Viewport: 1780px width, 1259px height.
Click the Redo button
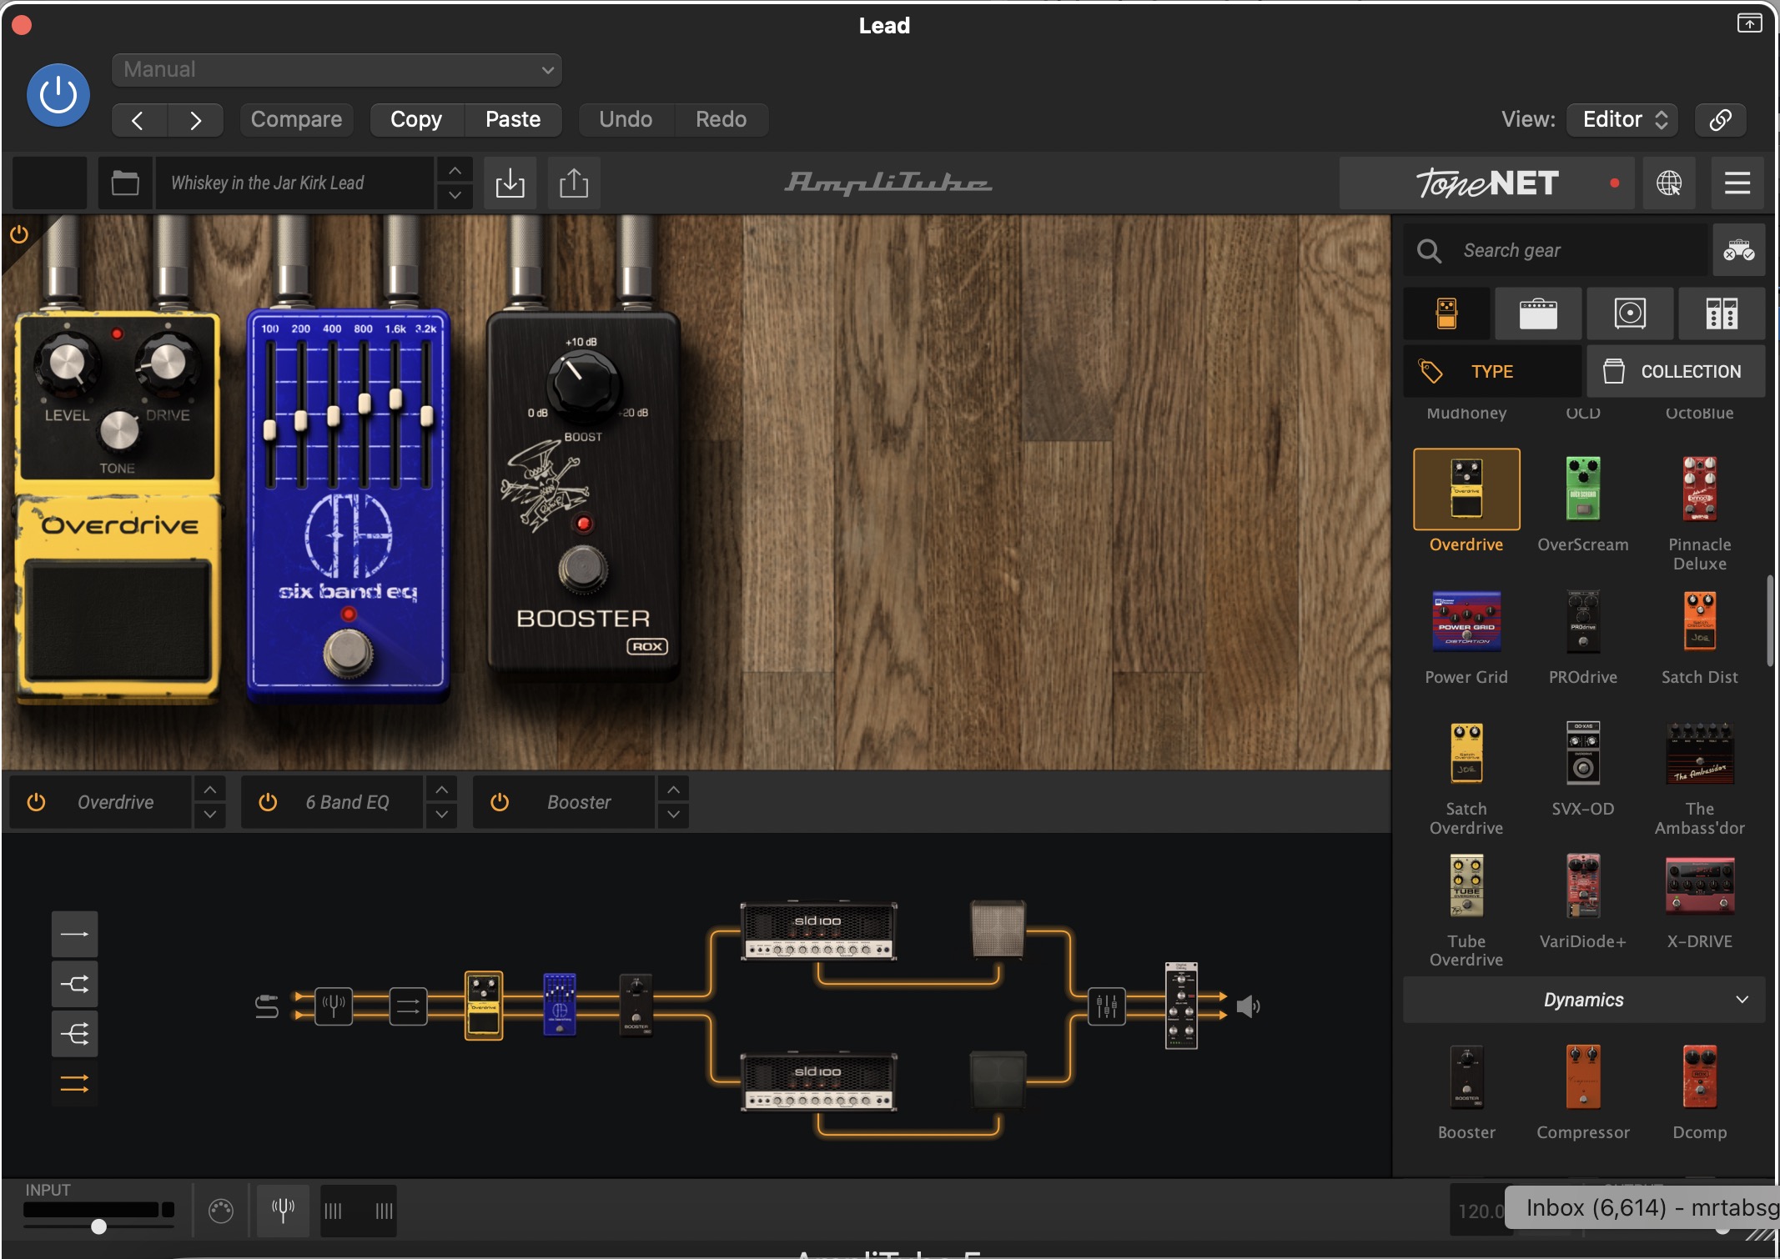click(x=721, y=119)
